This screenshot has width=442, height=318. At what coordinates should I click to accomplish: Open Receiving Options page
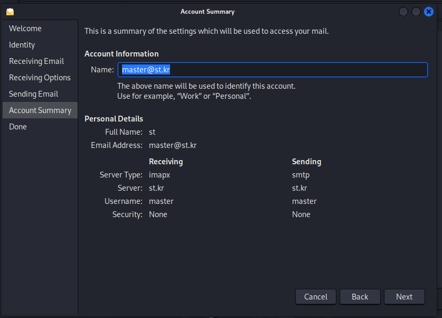[40, 78]
